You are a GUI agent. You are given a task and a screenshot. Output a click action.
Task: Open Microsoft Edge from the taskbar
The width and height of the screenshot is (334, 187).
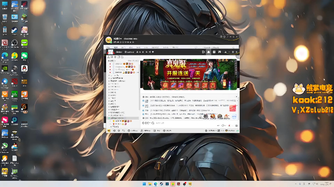click(156, 184)
